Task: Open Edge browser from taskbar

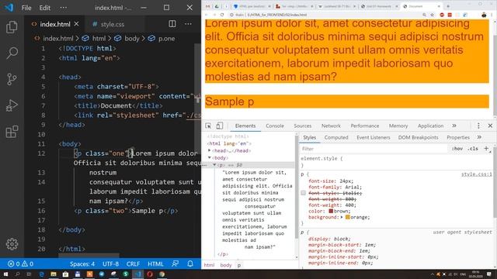Action: click(41, 274)
